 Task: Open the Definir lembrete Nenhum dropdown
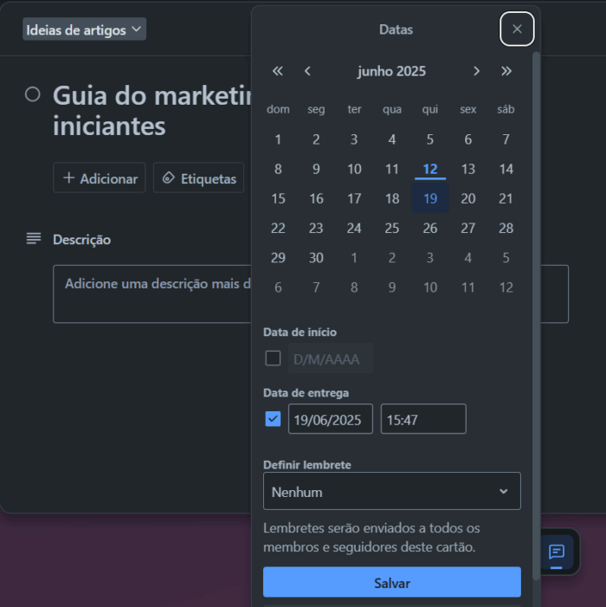tap(392, 491)
